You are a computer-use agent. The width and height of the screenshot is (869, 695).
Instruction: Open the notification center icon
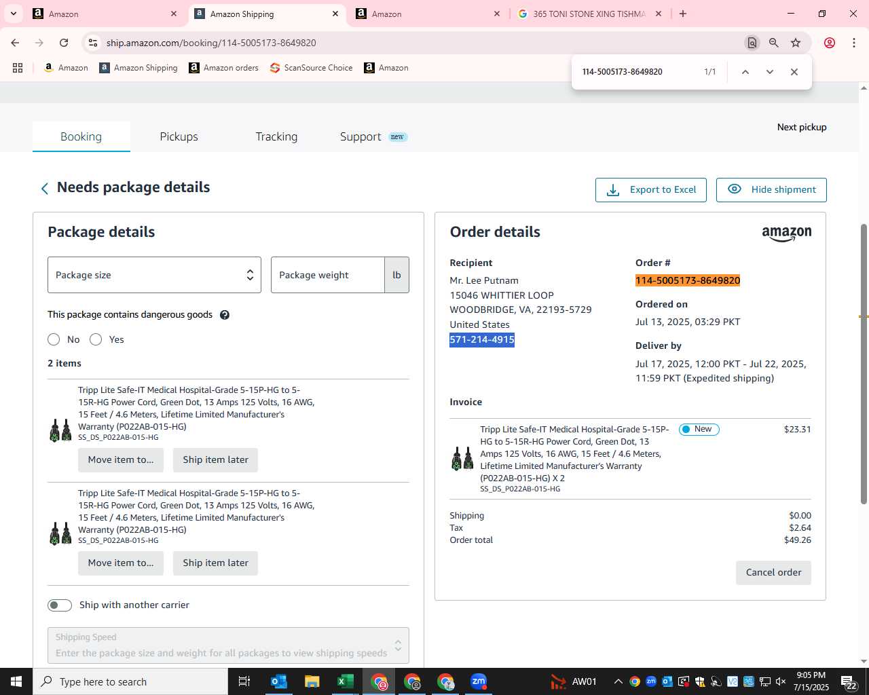(849, 682)
